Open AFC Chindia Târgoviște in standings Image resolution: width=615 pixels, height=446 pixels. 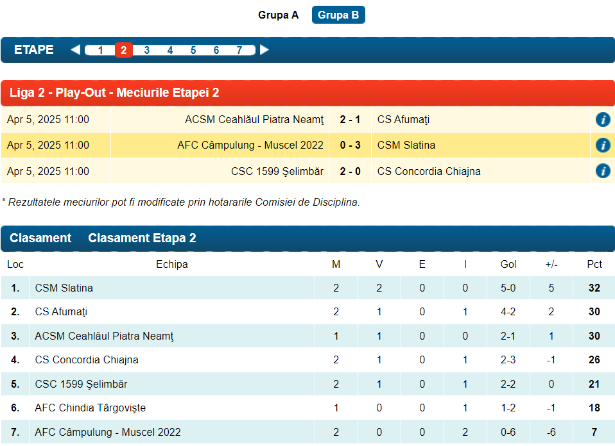(x=91, y=408)
